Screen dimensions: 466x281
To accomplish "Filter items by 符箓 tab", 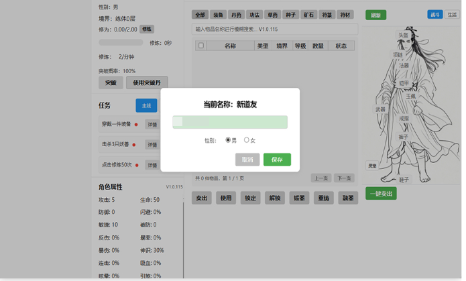I will (x=327, y=15).
